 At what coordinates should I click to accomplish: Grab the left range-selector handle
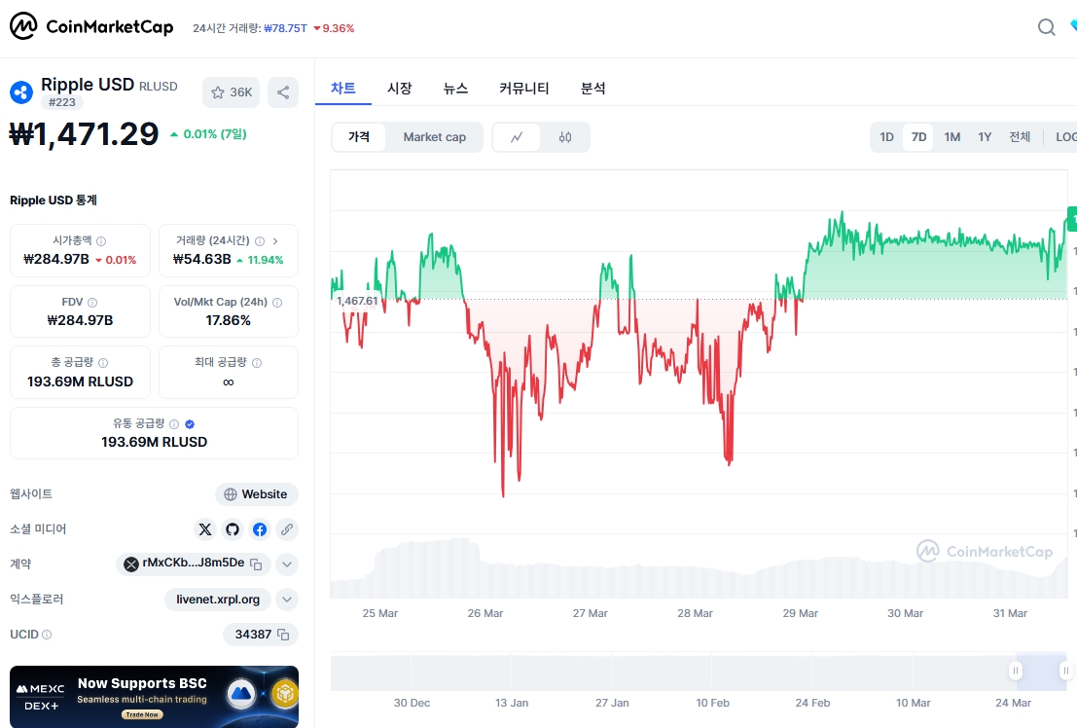click(1015, 671)
